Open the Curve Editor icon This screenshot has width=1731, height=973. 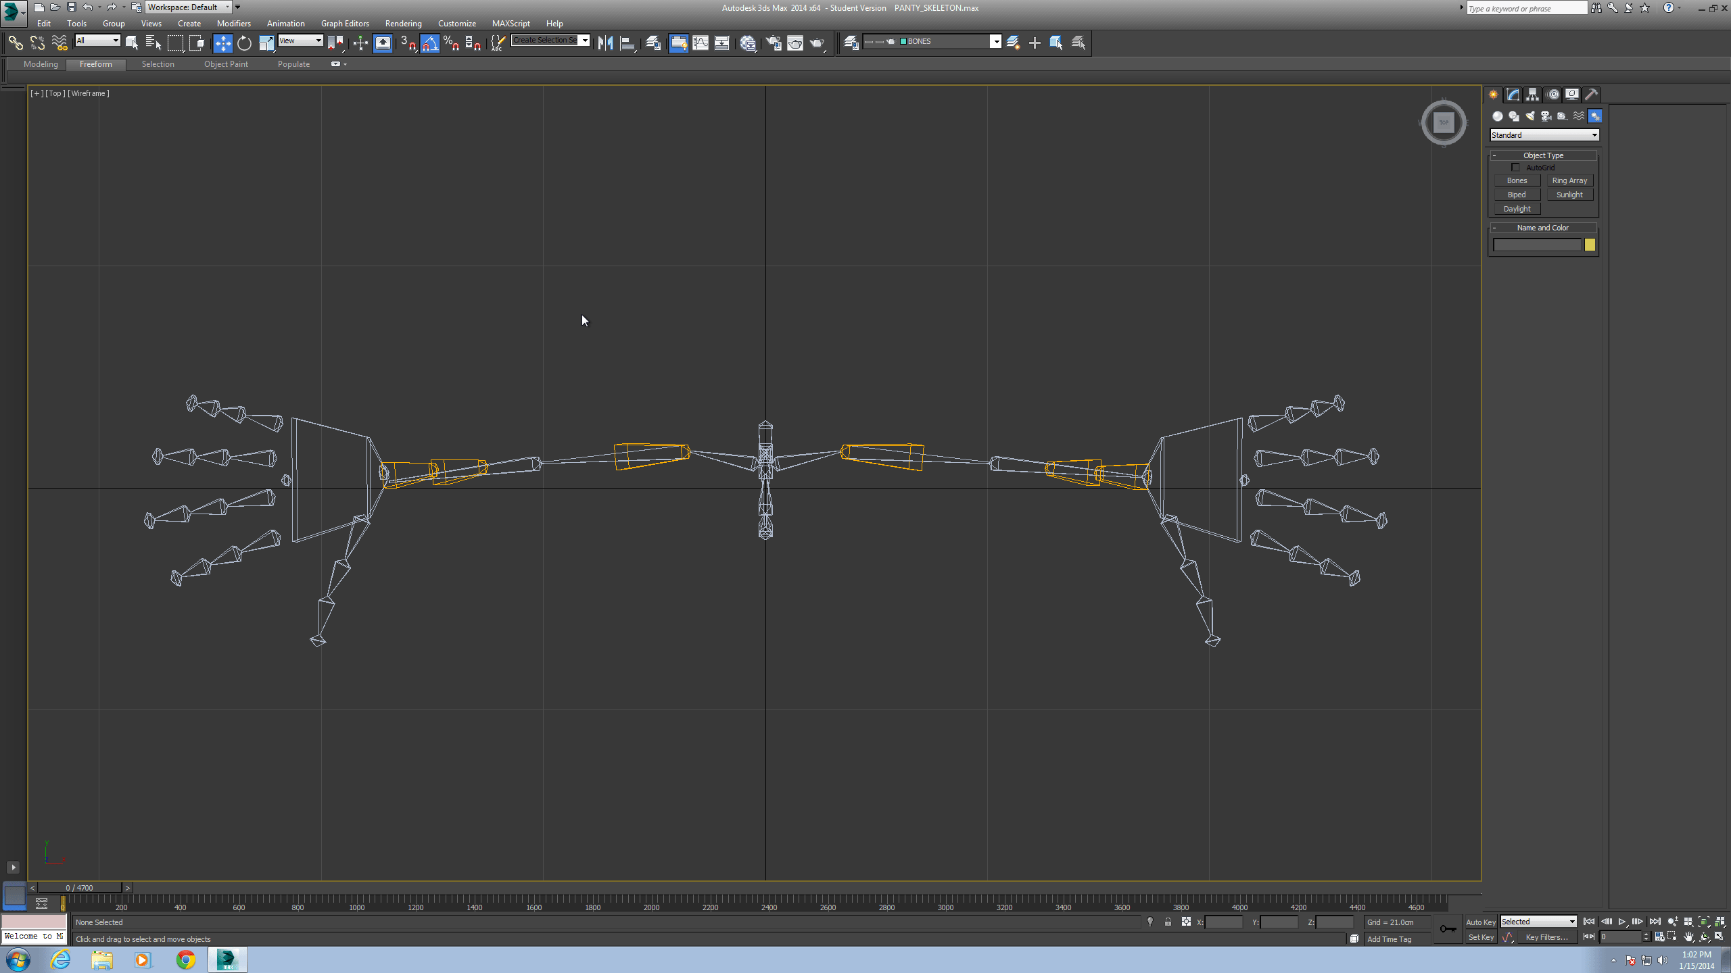(x=701, y=43)
